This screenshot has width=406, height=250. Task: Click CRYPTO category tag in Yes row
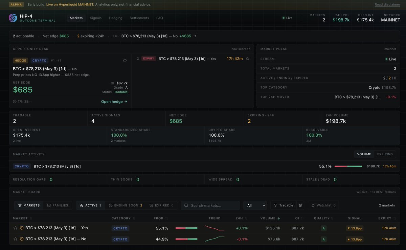click(120, 228)
